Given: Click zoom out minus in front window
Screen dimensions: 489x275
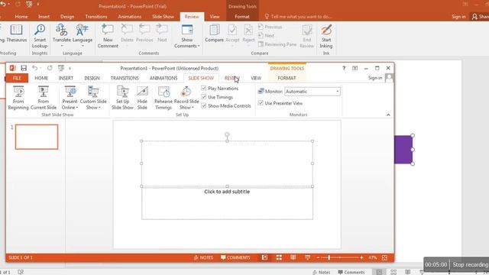Looking at the screenshot, I should [318, 257].
